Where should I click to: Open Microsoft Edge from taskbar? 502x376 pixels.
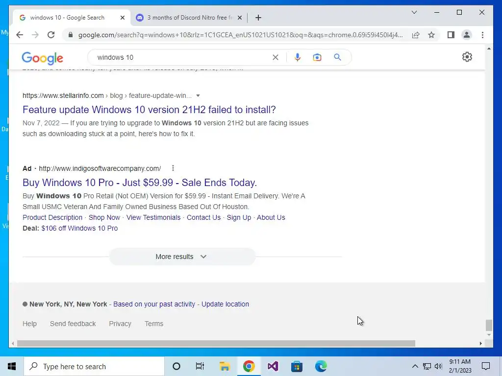coord(321,366)
